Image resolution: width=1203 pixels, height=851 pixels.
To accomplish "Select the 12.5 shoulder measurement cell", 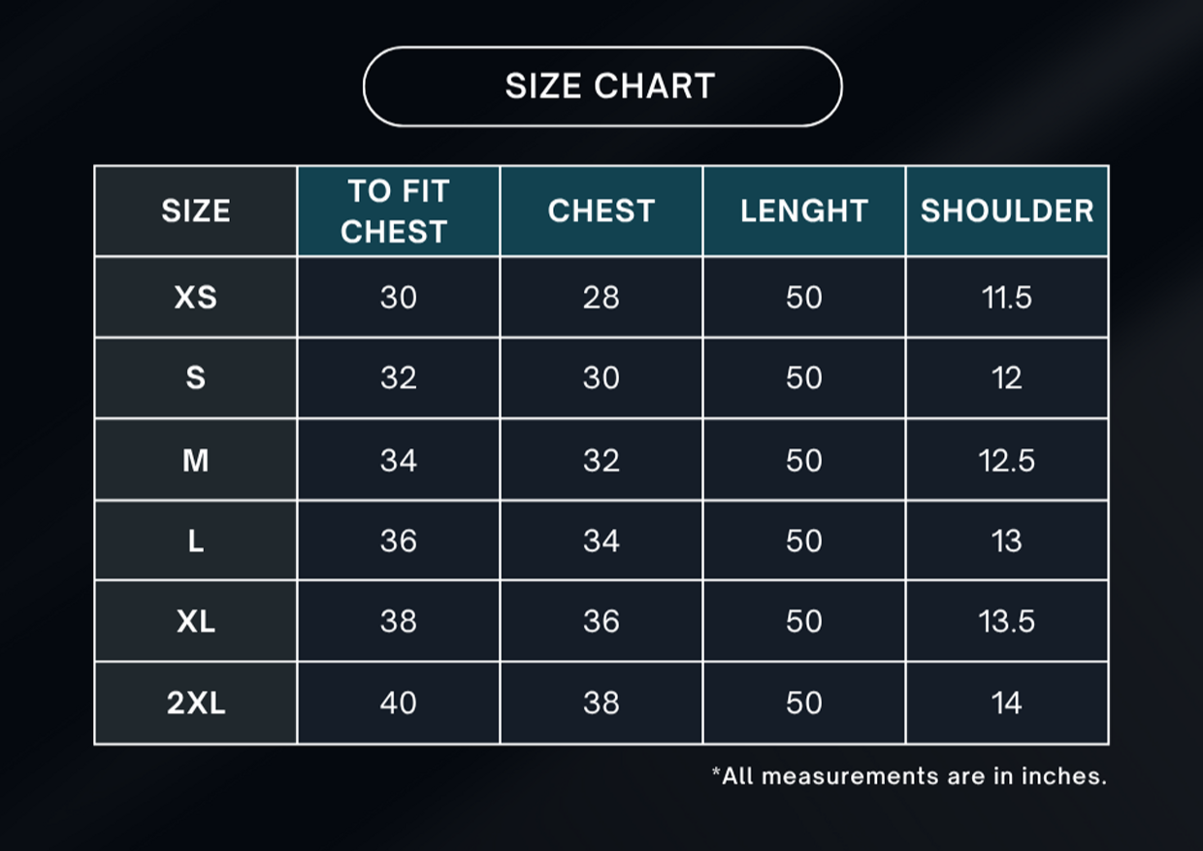I will [1007, 460].
